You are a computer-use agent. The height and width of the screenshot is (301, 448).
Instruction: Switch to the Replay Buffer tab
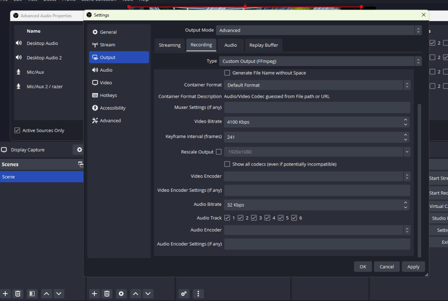pos(264,45)
